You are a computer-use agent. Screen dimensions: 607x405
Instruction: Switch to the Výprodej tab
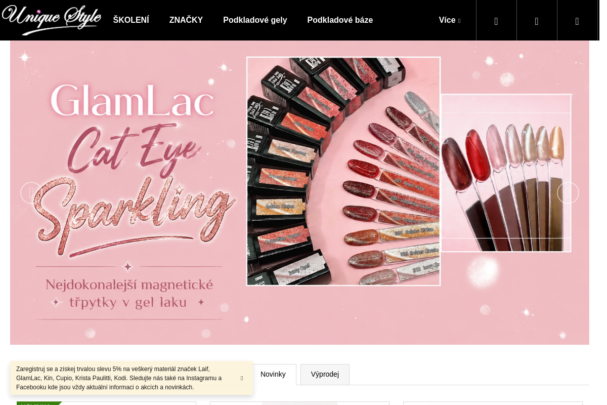(325, 374)
